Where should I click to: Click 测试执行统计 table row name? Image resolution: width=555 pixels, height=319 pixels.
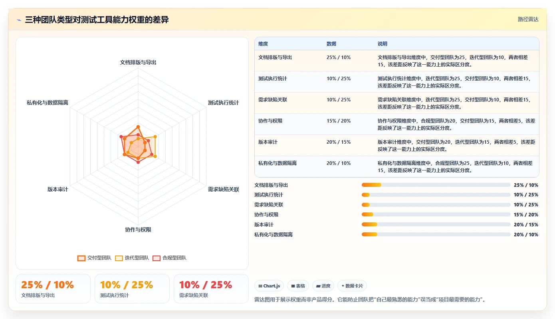point(273,79)
